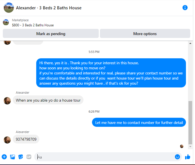Open conversation info icon
The width and height of the screenshot is (195, 165).
click(185, 8)
